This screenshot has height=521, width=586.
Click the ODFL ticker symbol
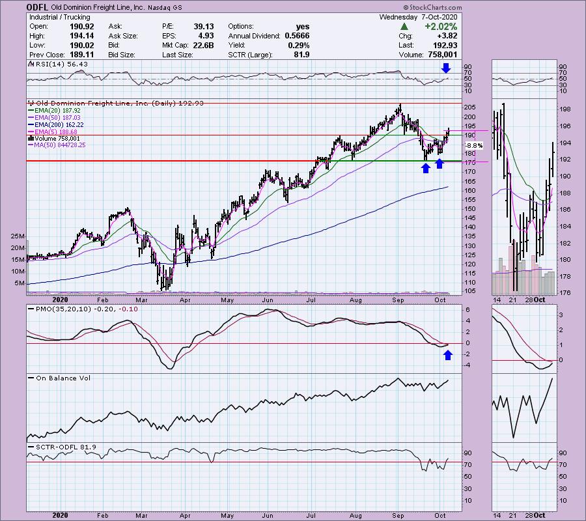[x=37, y=7]
